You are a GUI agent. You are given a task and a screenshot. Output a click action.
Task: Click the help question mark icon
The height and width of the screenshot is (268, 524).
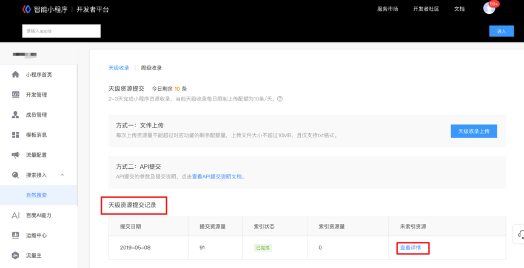280,99
